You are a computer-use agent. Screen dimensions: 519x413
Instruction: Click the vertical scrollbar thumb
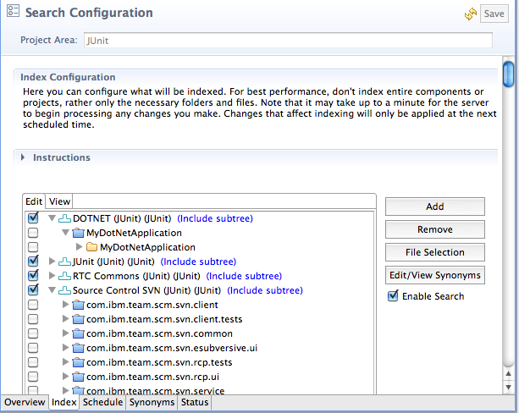coord(508,74)
